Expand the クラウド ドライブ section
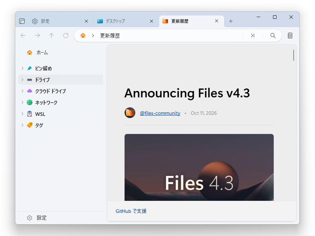 point(22,91)
